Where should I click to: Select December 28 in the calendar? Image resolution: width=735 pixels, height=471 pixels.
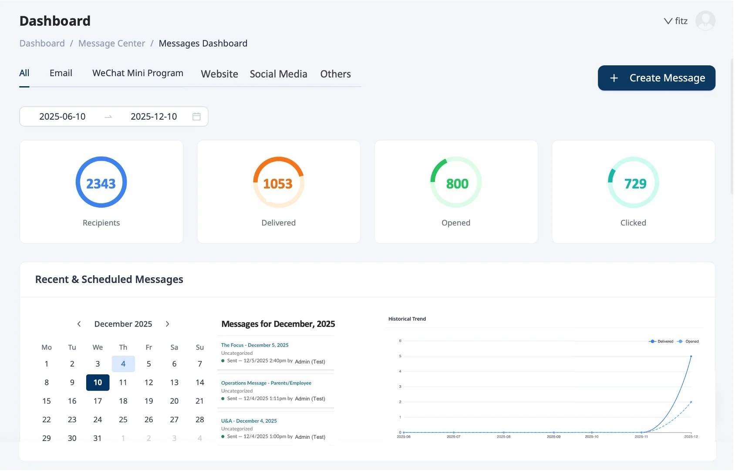tap(200, 420)
